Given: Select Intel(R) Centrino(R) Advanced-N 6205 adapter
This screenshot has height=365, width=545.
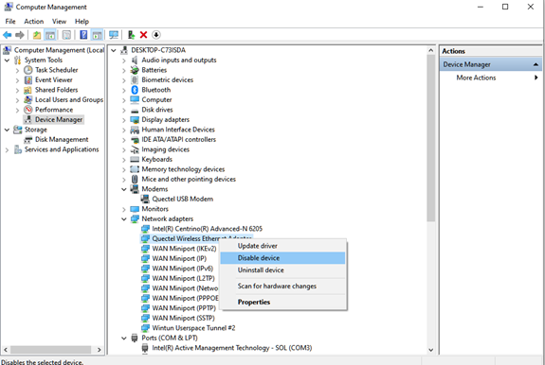Looking at the screenshot, I should pos(208,229).
